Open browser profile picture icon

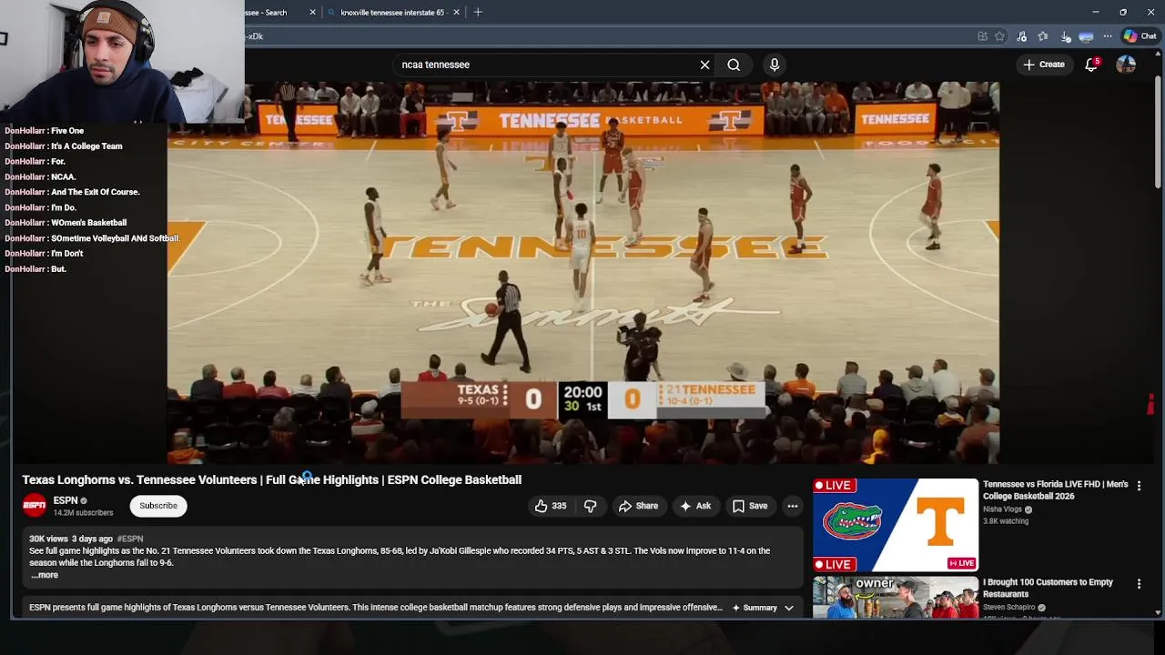(1086, 36)
